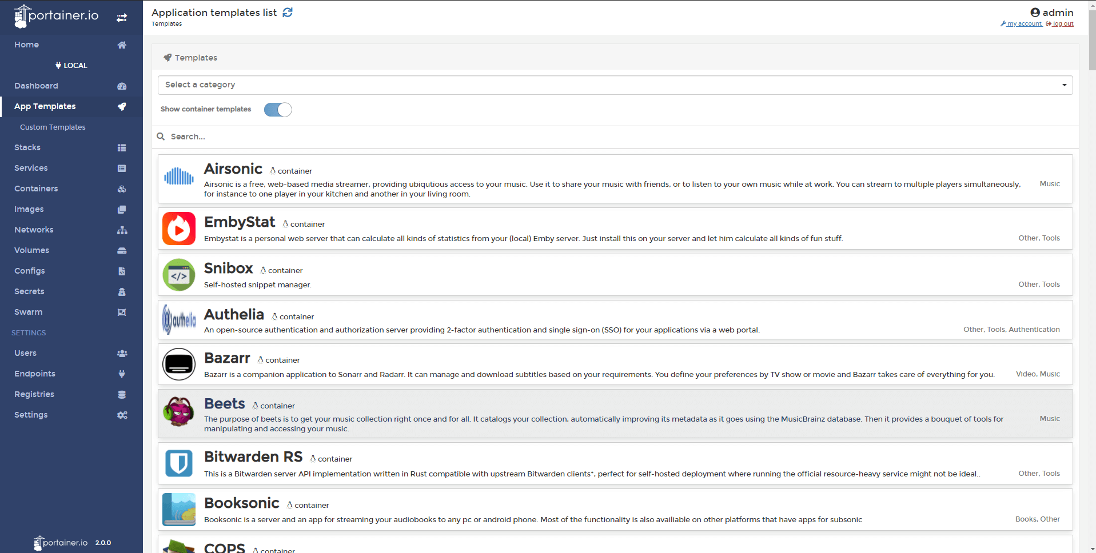The width and height of the screenshot is (1096, 553).
Task: Open the Airsonic template title
Action: point(233,169)
